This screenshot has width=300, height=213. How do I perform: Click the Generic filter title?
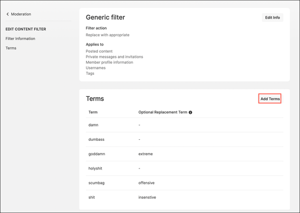(x=106, y=17)
